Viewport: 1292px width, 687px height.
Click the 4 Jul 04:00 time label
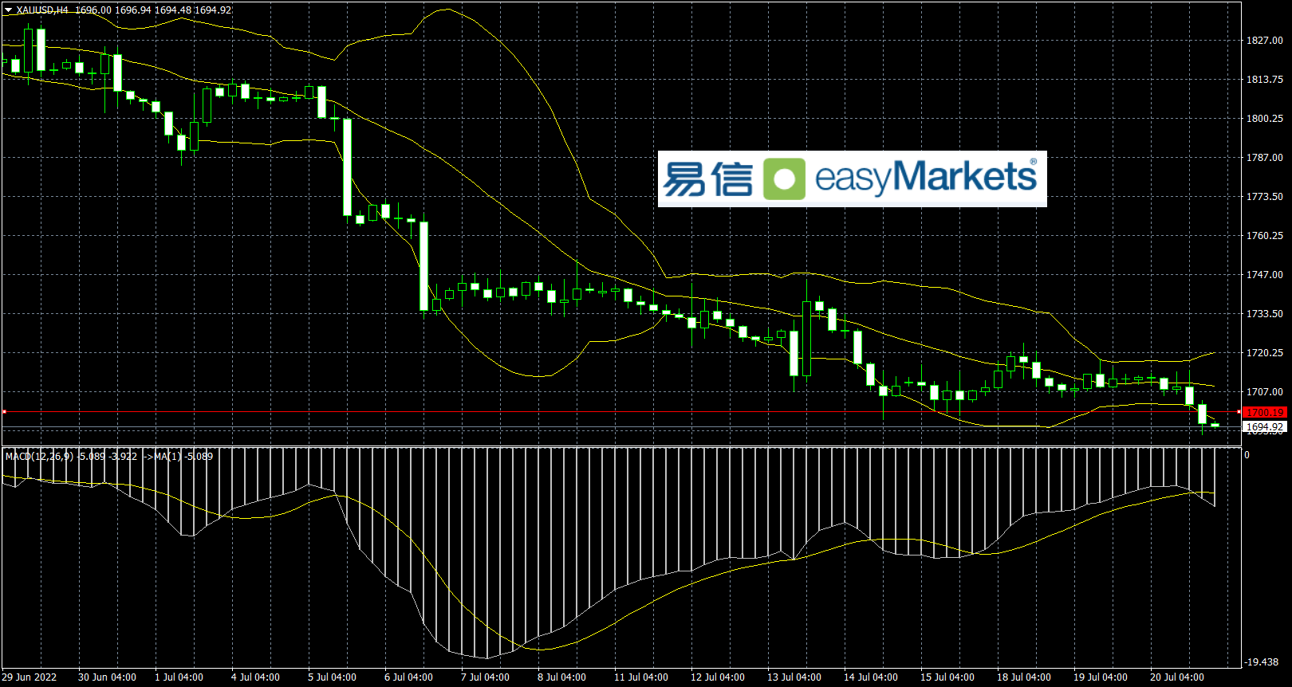tap(255, 677)
